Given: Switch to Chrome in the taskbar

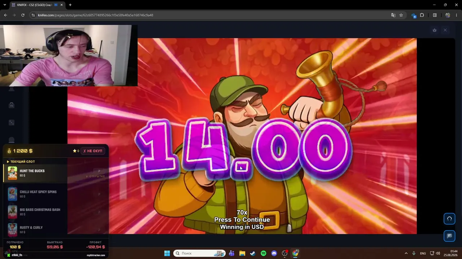Looking at the screenshot, I should (x=296, y=253).
